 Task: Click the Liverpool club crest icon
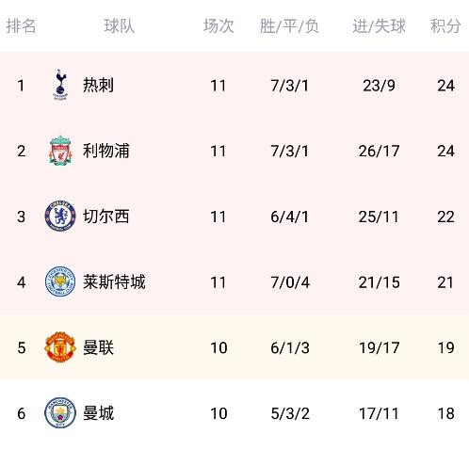click(x=60, y=151)
